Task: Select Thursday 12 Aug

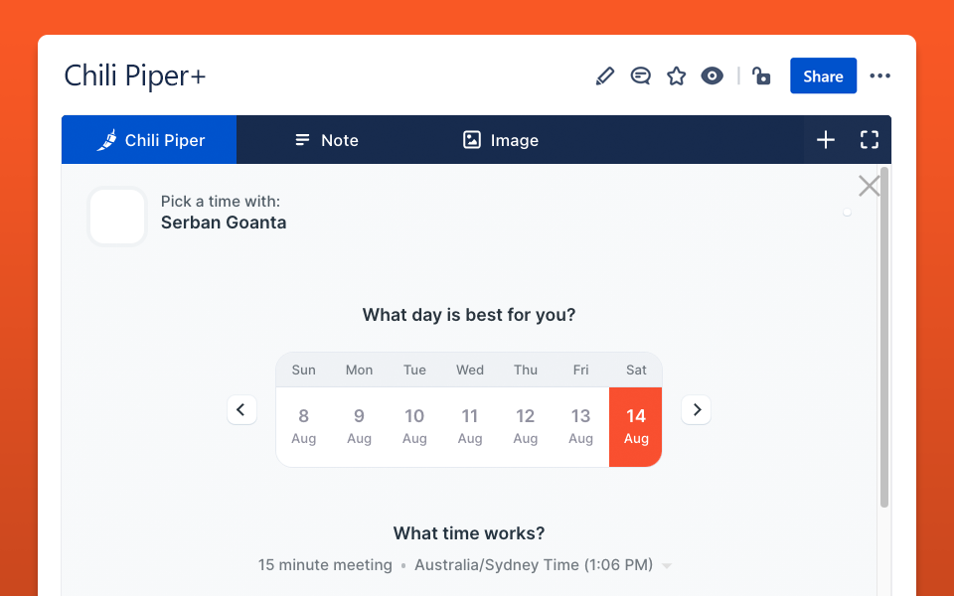Action: pos(525,427)
